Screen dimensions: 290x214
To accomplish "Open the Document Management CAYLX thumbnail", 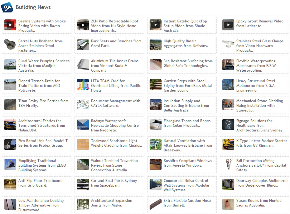I will tap(83, 105).
